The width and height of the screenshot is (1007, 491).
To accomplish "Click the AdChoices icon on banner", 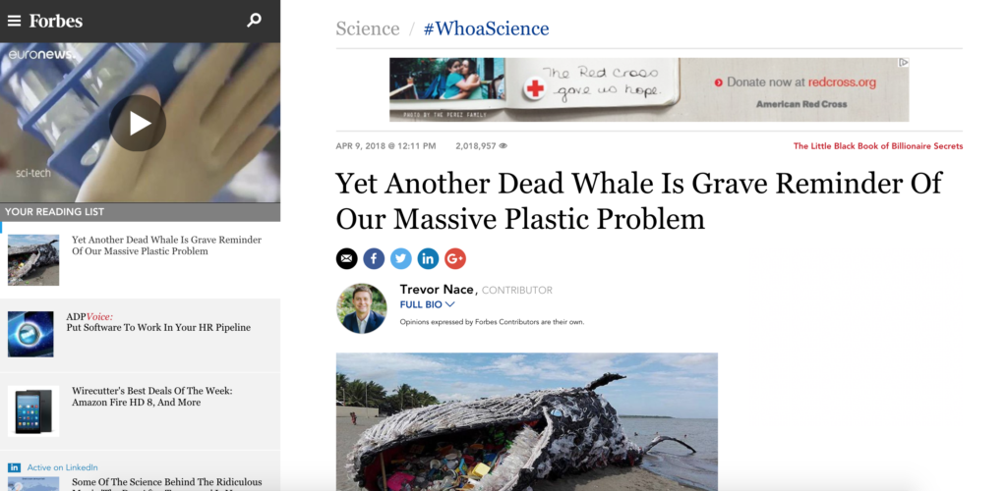I will click(x=903, y=63).
